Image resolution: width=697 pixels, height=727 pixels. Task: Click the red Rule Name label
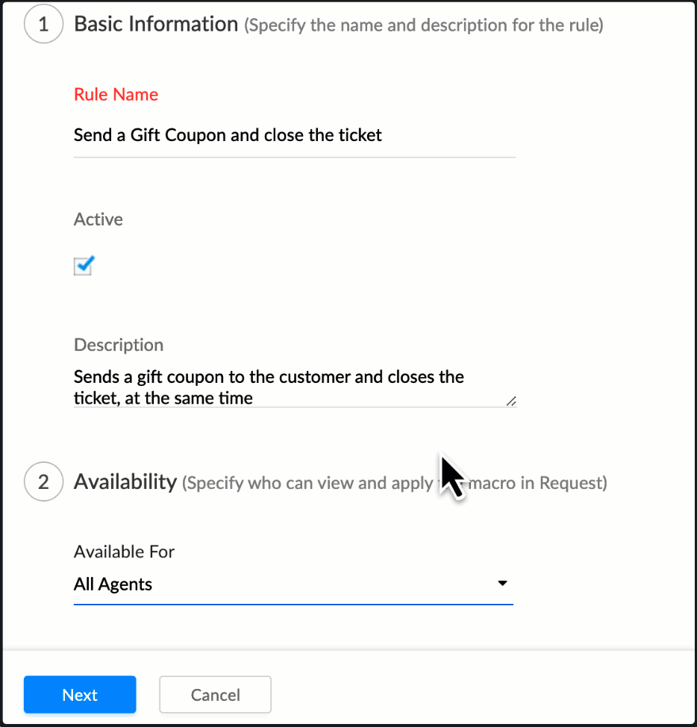[116, 95]
